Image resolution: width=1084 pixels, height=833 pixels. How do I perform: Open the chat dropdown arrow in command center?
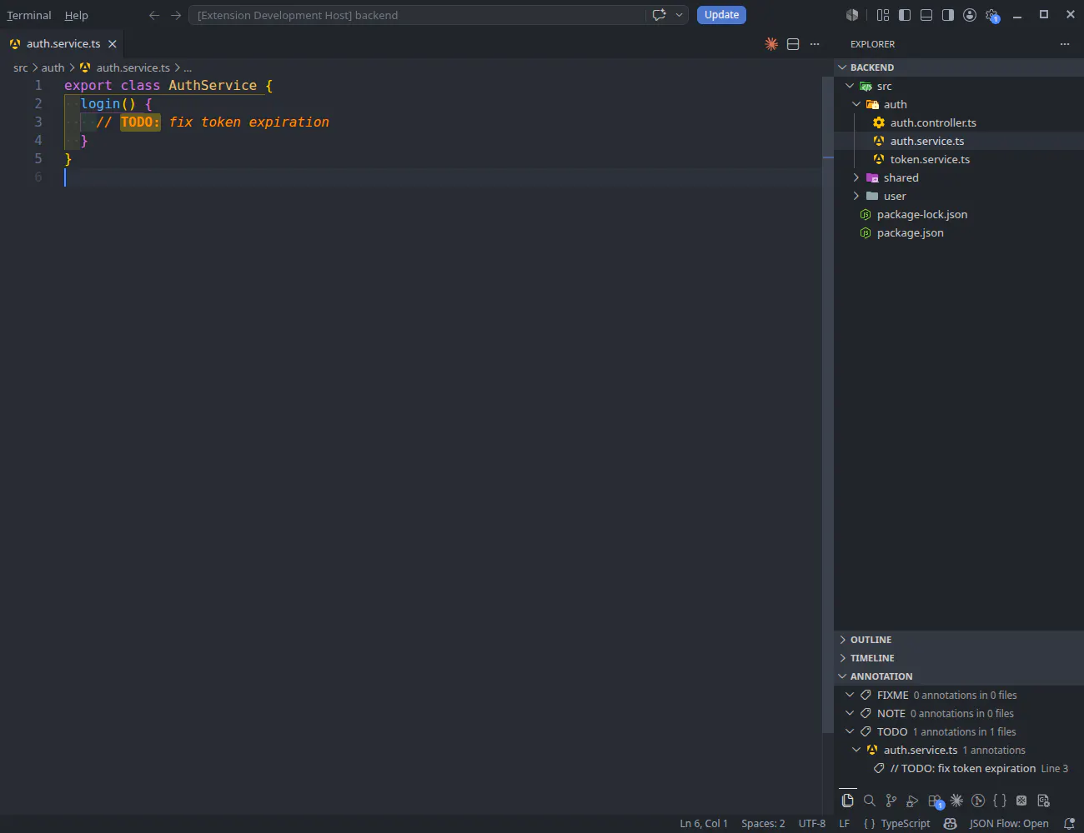679,15
